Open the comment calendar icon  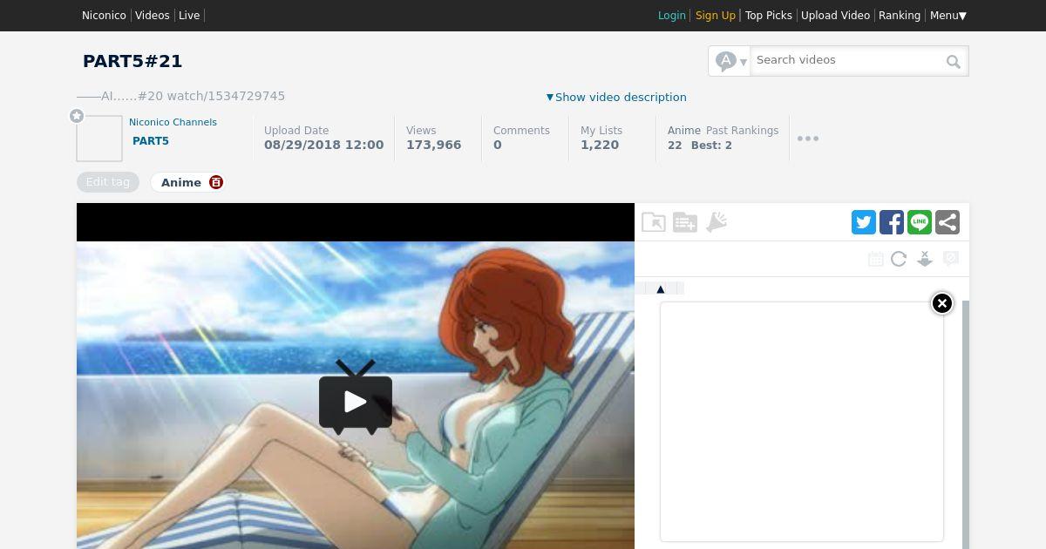[x=876, y=259]
